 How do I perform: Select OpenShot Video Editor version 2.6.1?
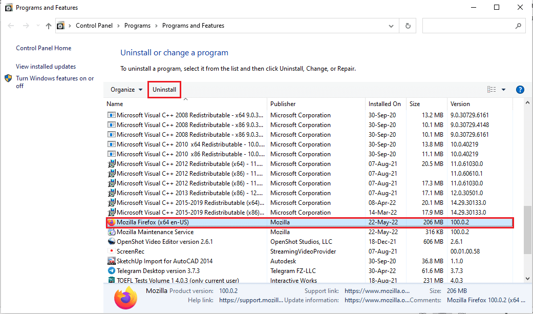(165, 242)
